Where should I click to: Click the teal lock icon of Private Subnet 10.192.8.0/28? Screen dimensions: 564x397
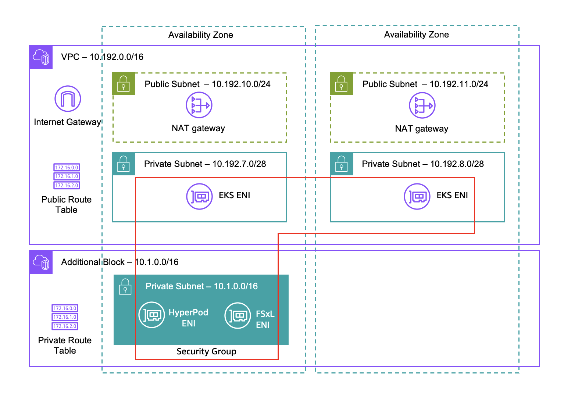click(341, 164)
